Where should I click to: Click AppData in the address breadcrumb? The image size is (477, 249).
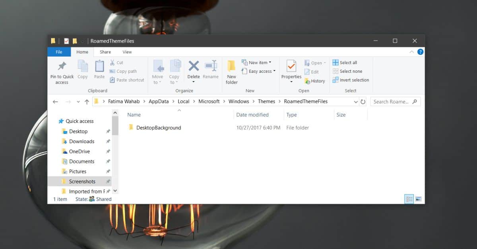pyautogui.click(x=159, y=101)
